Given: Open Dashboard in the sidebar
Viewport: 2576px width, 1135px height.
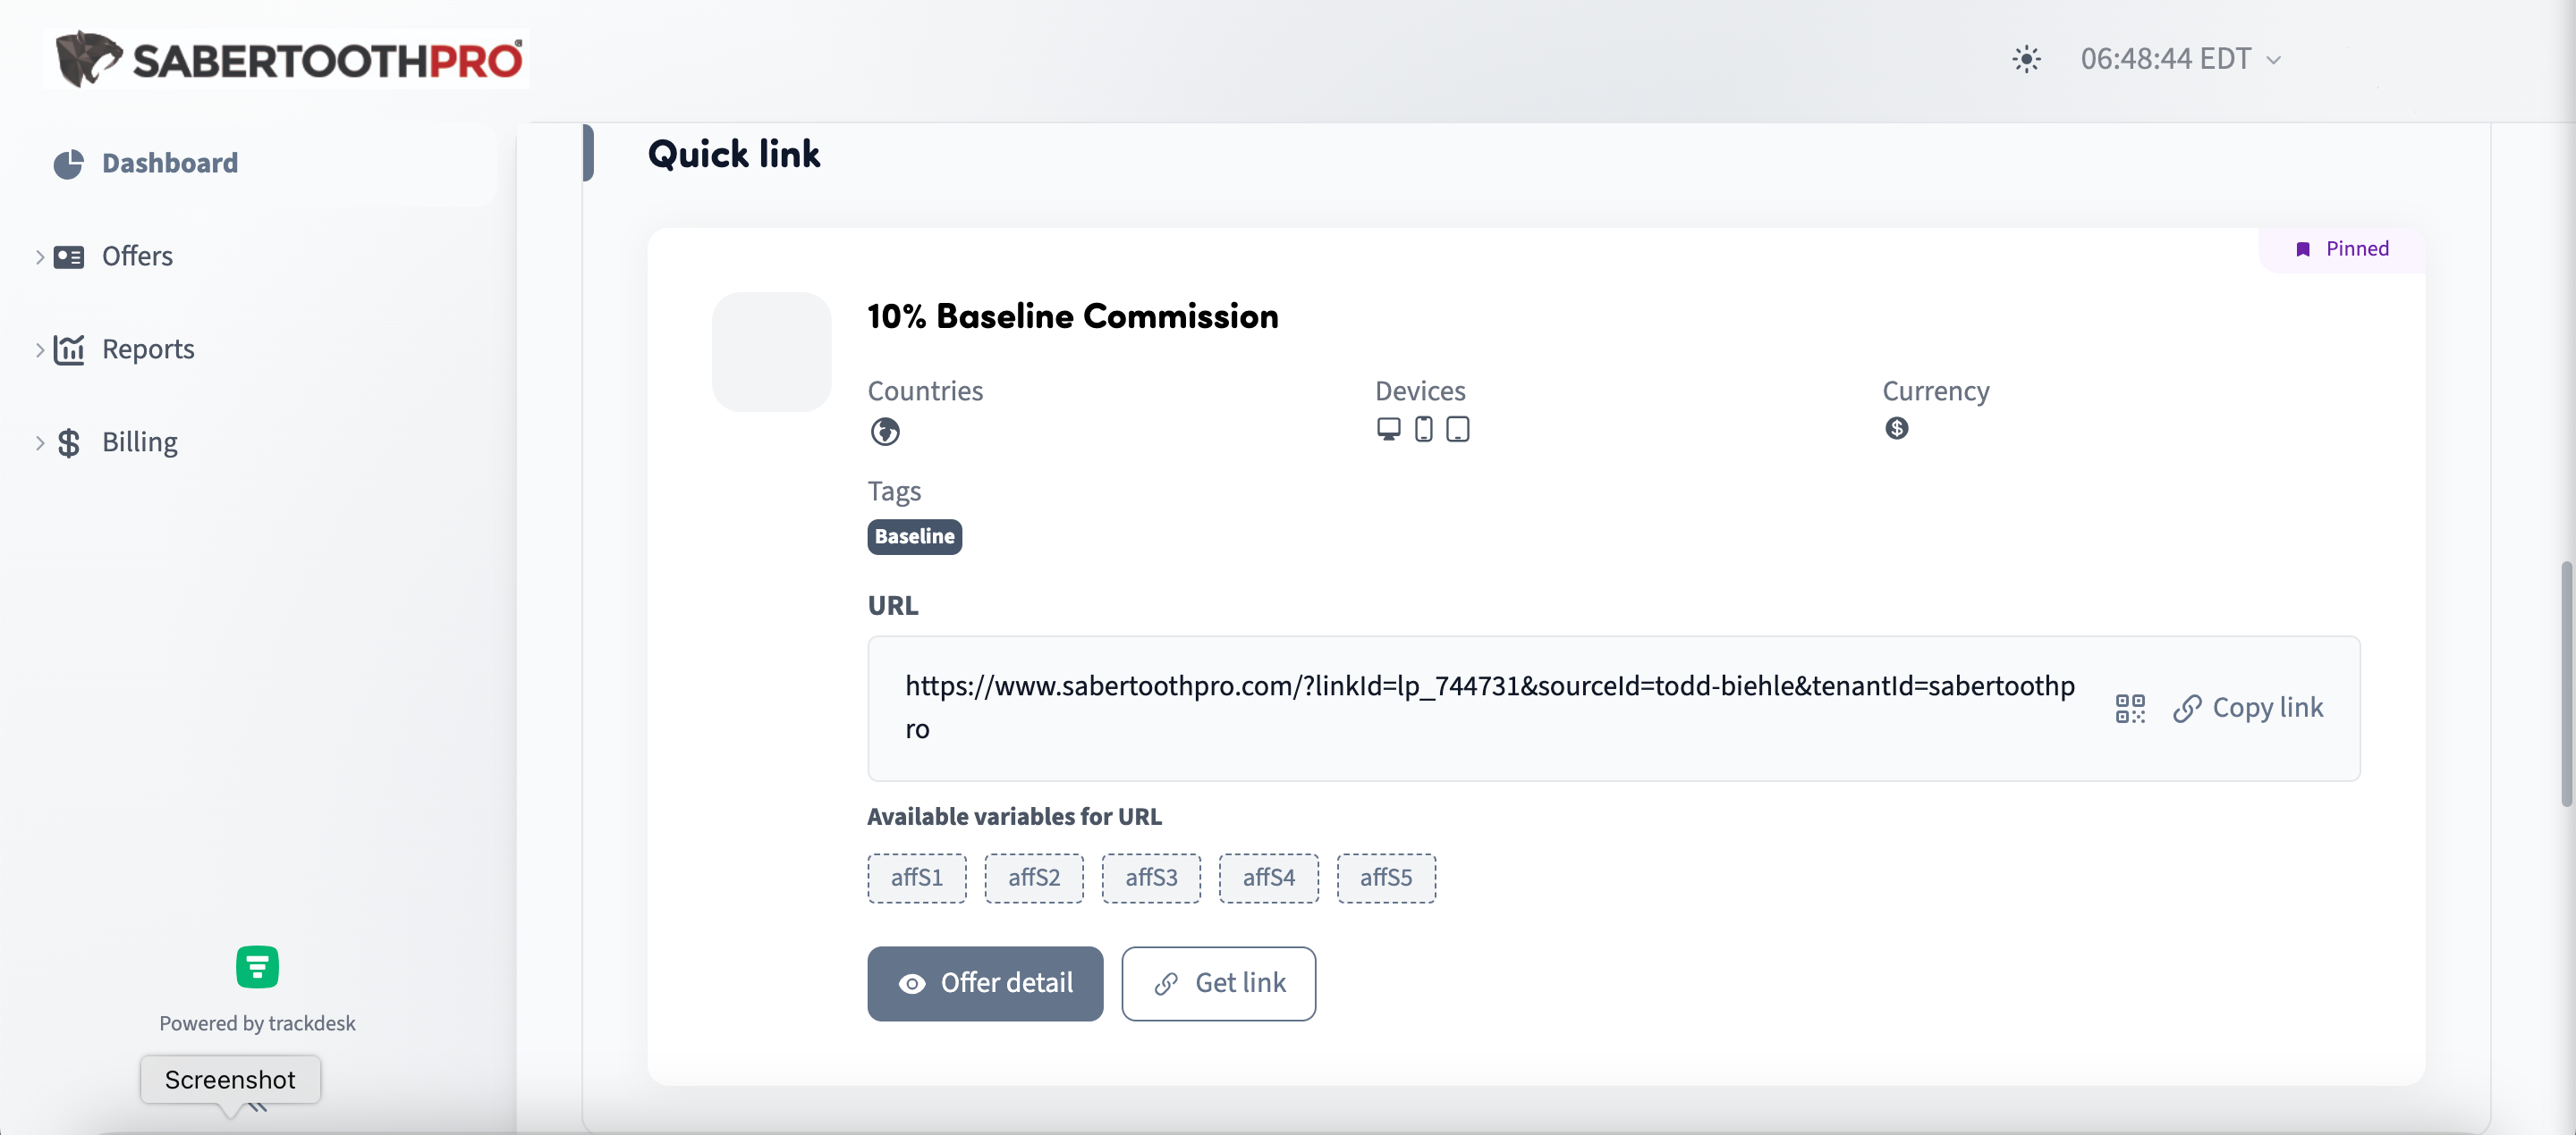Looking at the screenshot, I should tap(169, 163).
